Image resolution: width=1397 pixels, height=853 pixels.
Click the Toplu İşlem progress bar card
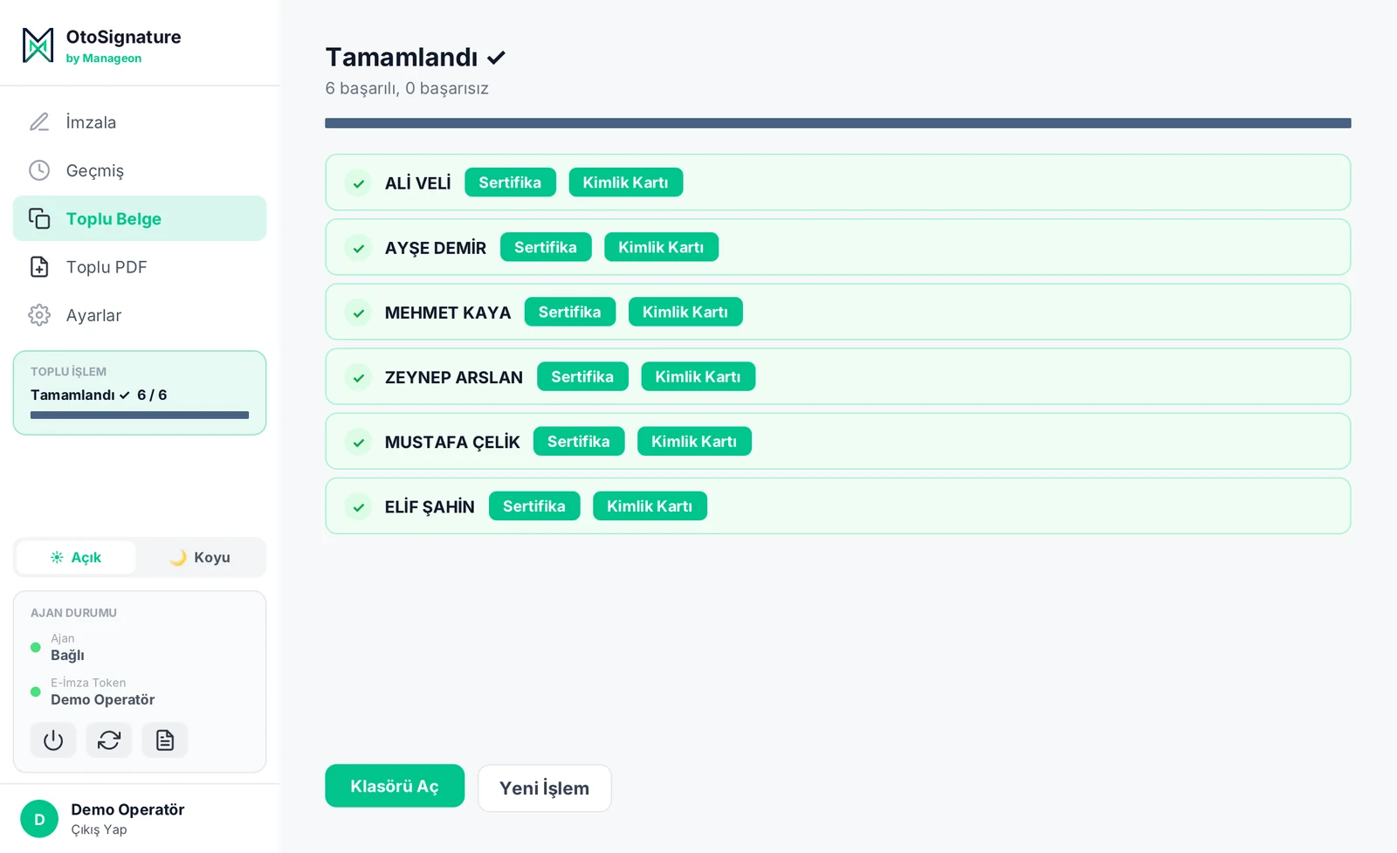[140, 393]
